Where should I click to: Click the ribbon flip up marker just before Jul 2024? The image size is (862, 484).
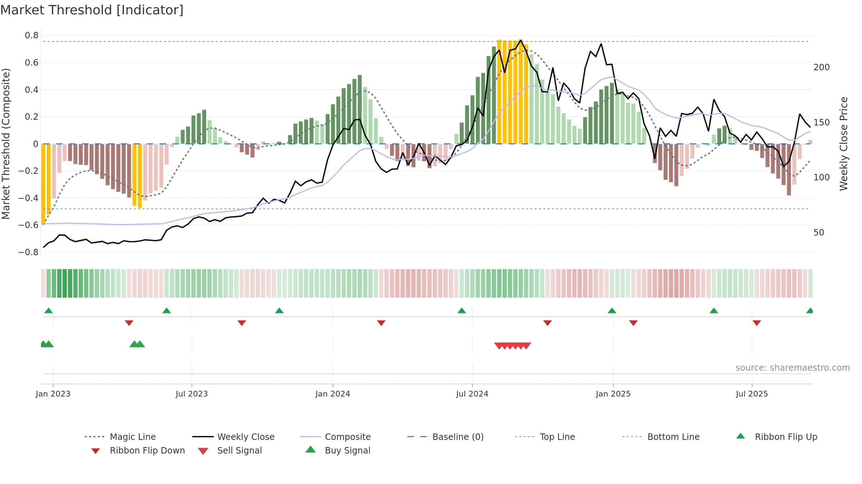click(462, 310)
